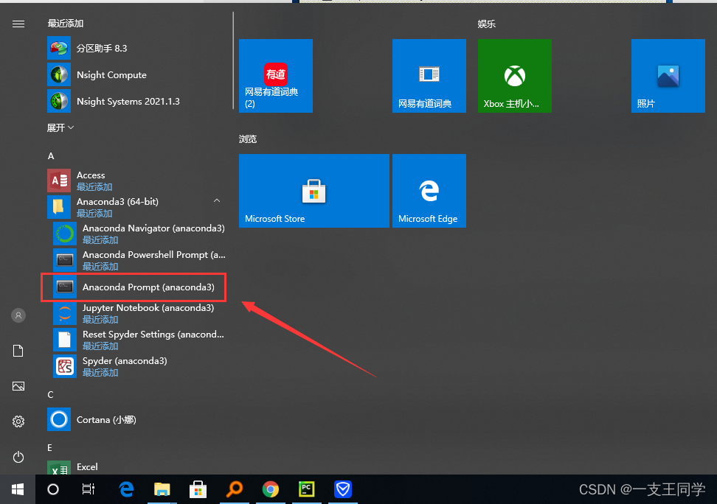
Task: Open Anaconda Powershell Prompt icon
Action: pos(64,260)
